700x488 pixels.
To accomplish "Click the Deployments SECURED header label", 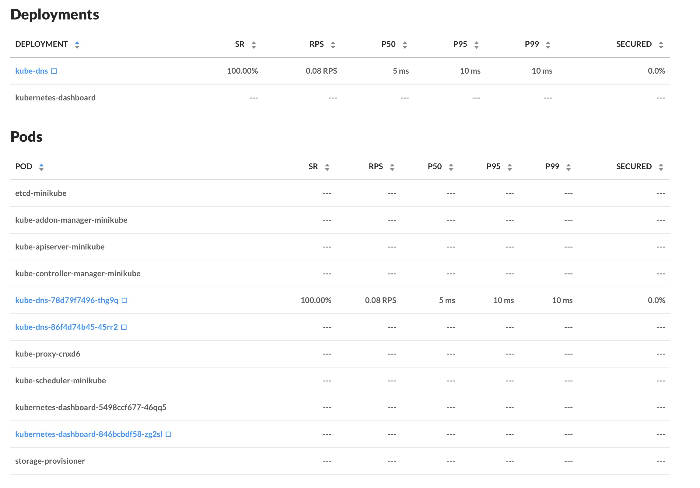I will pos(634,44).
